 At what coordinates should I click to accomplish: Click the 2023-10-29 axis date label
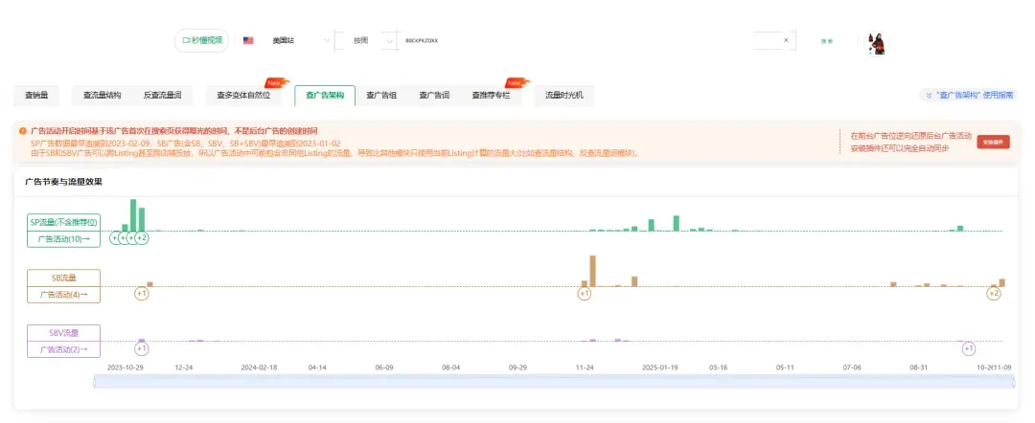coord(126,367)
